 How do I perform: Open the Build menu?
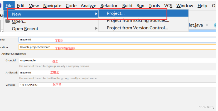coord(127,6)
